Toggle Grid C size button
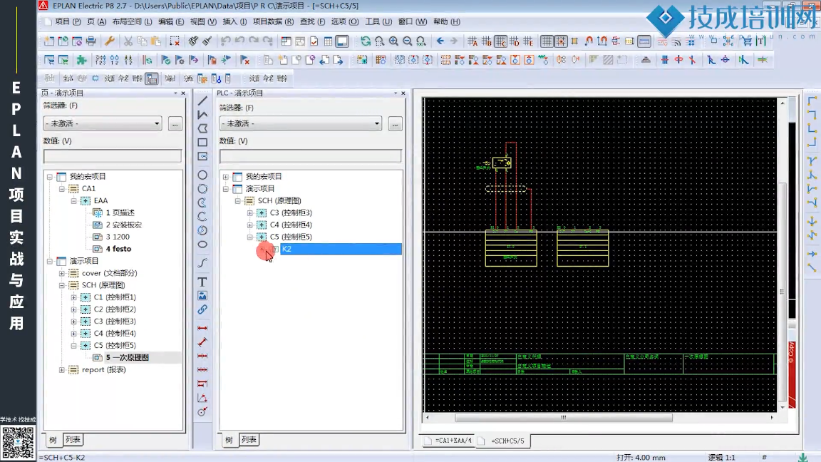821x462 pixels. coord(500,41)
